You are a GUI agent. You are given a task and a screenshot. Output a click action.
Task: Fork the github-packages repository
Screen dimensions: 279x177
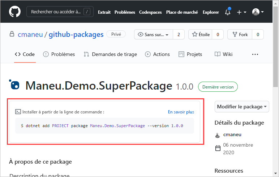240,34
